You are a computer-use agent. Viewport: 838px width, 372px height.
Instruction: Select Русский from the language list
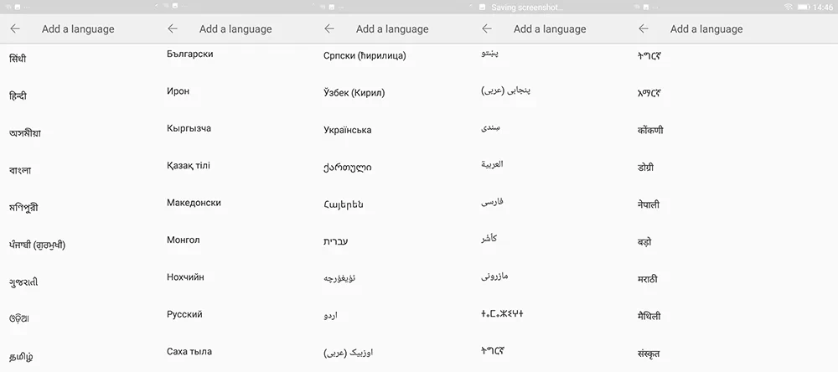[x=184, y=314]
